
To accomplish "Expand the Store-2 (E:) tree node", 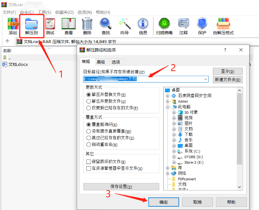I will click(174, 162).
